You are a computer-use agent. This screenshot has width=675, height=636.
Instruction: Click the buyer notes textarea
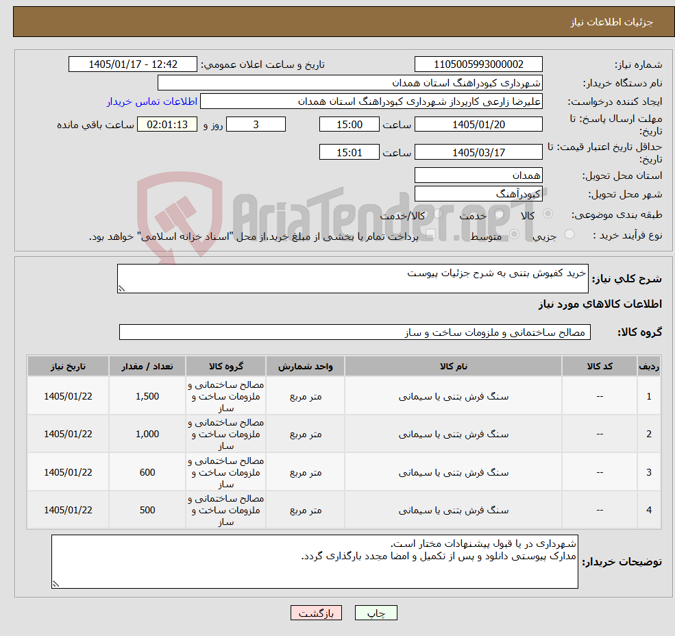tap(315, 561)
